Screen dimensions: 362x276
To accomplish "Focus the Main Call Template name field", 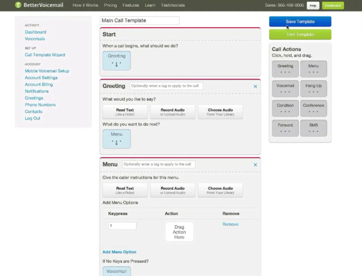I will click(140, 20).
